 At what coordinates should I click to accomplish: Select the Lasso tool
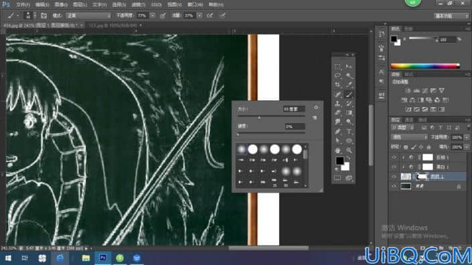tap(337, 76)
